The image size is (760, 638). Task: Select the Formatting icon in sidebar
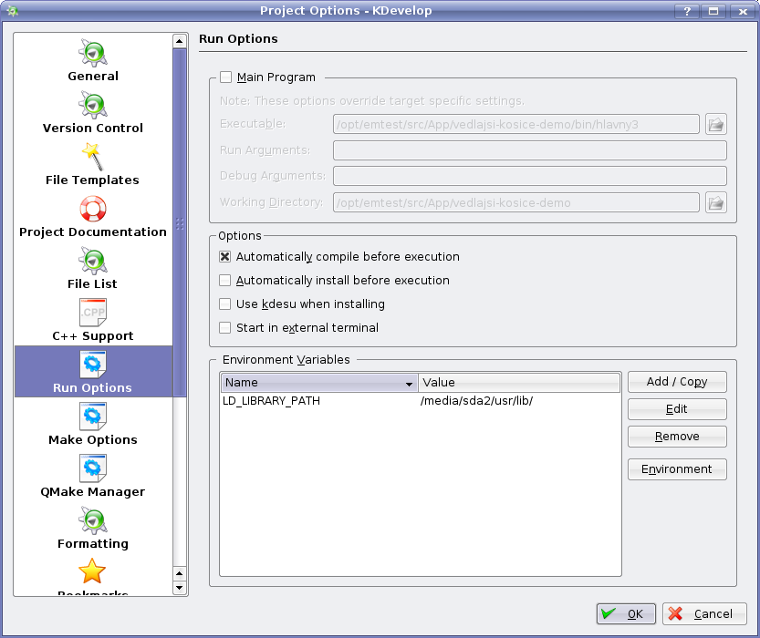[x=93, y=521]
